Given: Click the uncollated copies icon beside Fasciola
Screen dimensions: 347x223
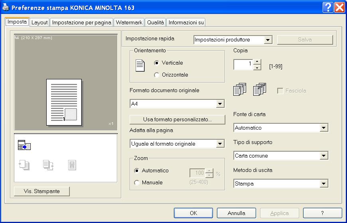Looking at the screenshot, I should coord(260,89).
